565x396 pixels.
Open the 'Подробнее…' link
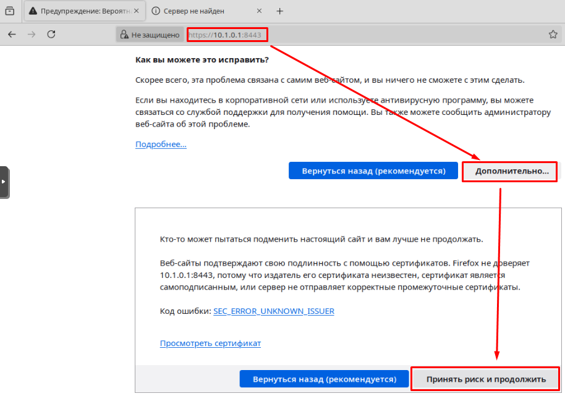pyautogui.click(x=161, y=144)
